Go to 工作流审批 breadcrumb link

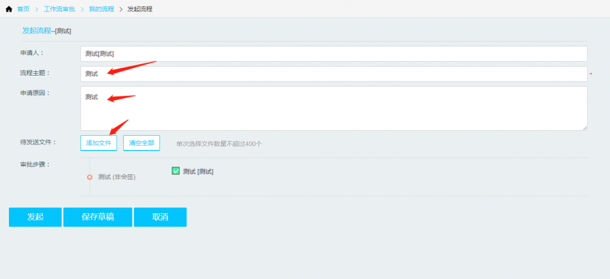click(x=59, y=10)
